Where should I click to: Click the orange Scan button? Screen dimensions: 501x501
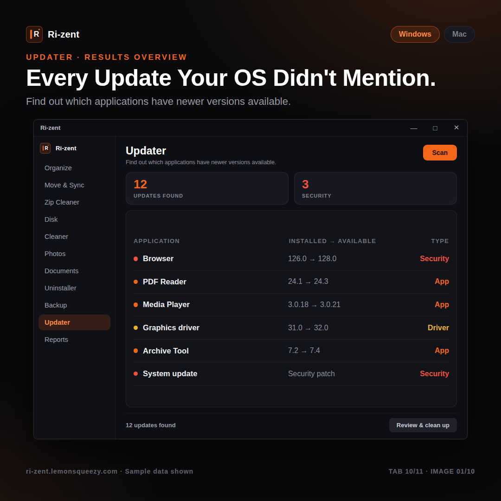[440, 153]
